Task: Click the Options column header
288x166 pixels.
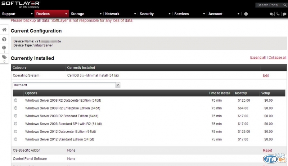Action: [x=31, y=93]
